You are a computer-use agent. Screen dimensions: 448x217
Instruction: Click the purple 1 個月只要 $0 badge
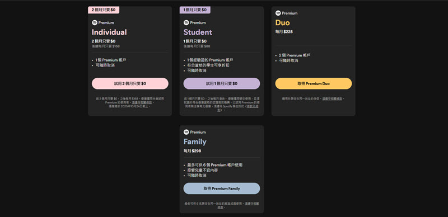pyautogui.click(x=195, y=10)
